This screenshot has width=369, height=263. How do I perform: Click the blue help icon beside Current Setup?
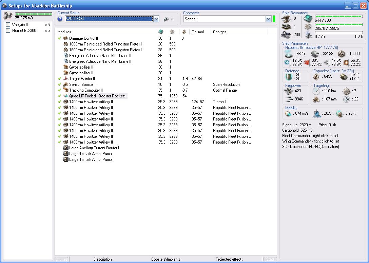pos(60,19)
